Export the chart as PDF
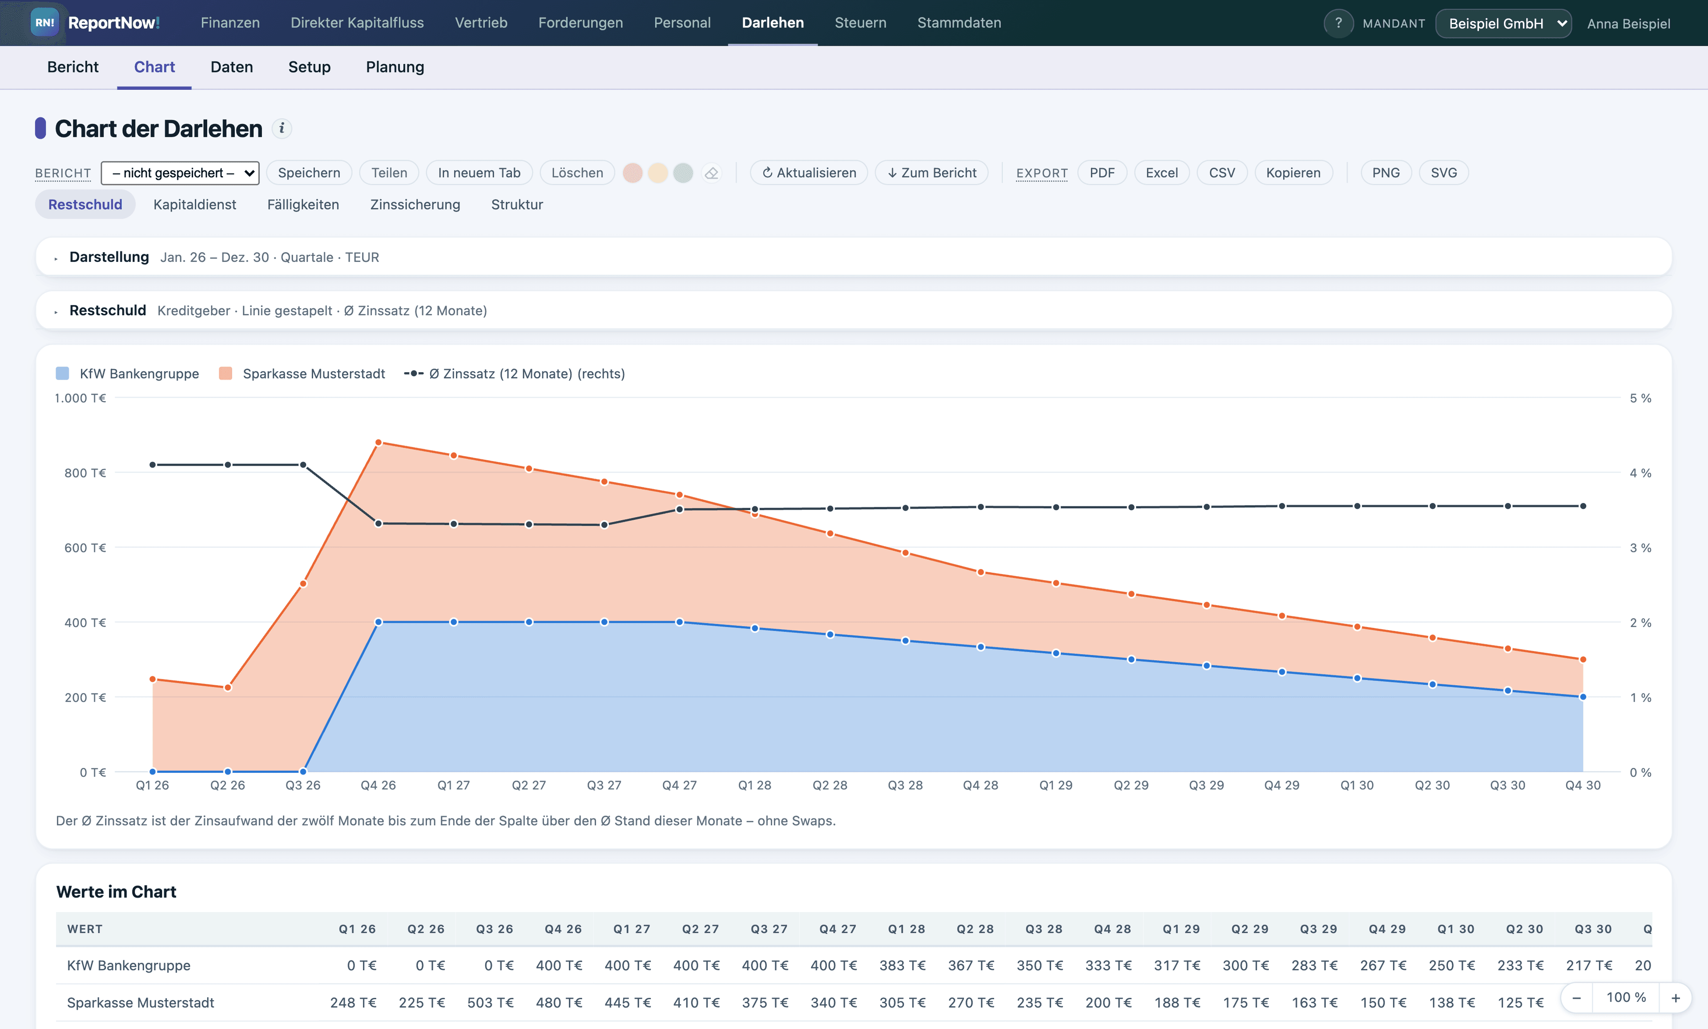Image resolution: width=1708 pixels, height=1029 pixels. pyautogui.click(x=1102, y=173)
